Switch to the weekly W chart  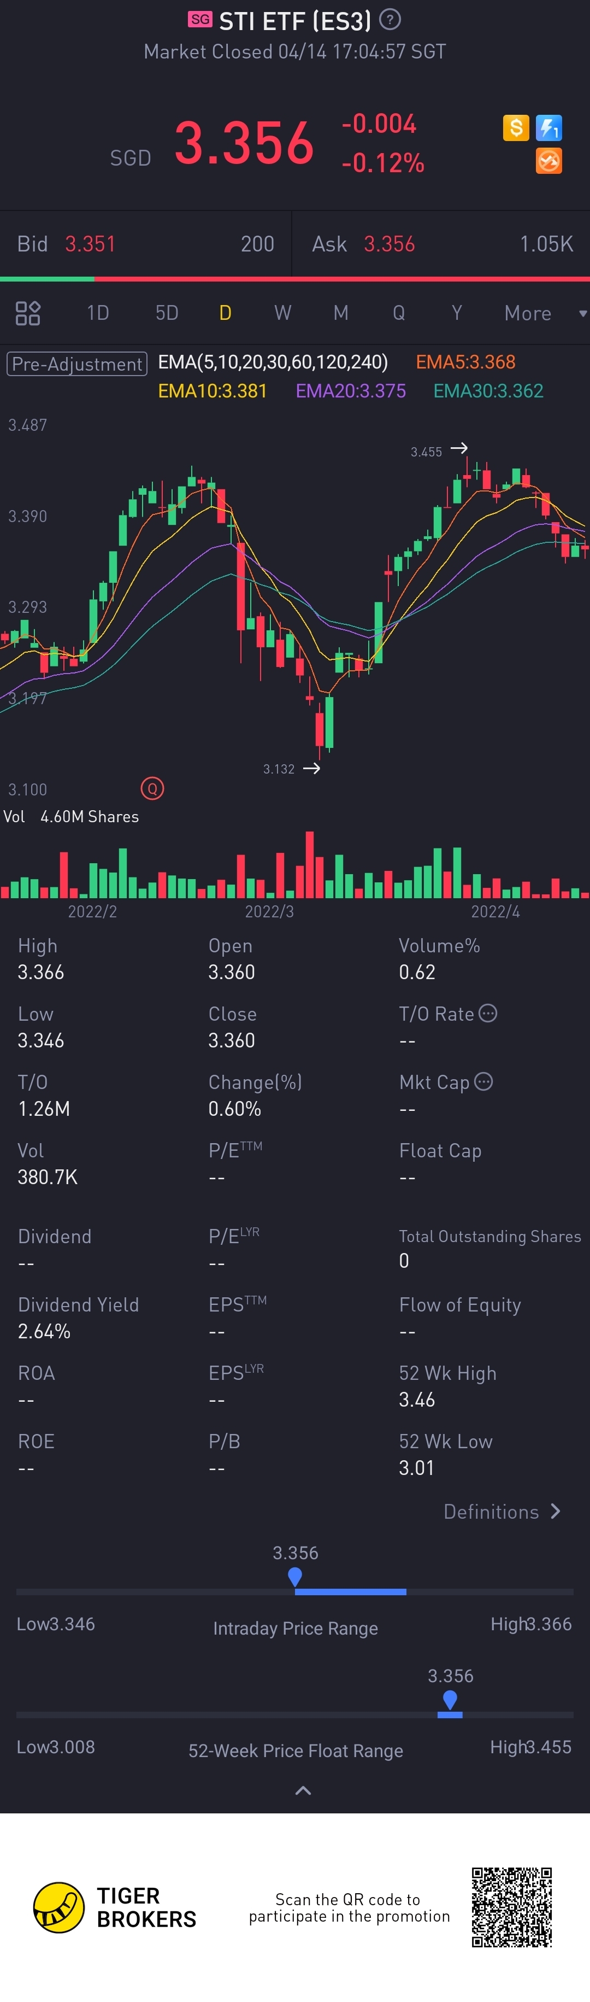pos(282,313)
